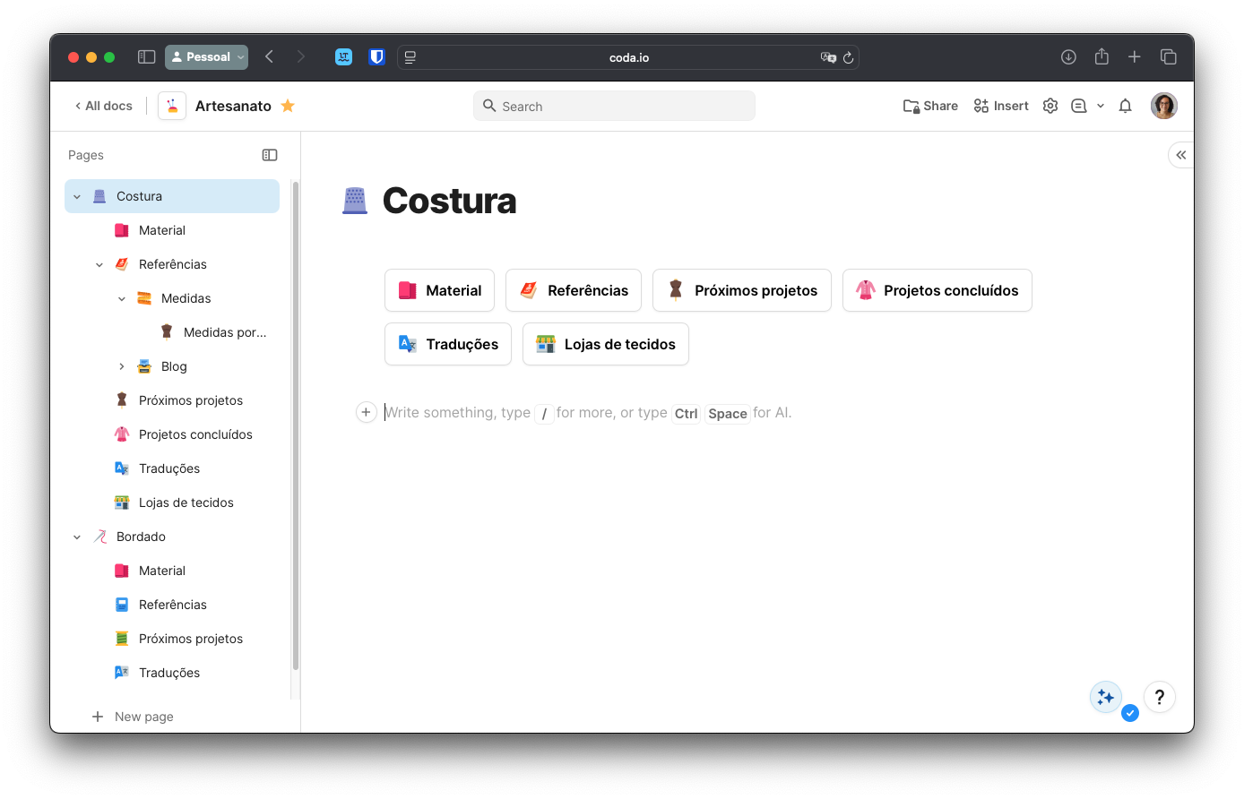Open notifications bell
1244x799 pixels.
1125,105
